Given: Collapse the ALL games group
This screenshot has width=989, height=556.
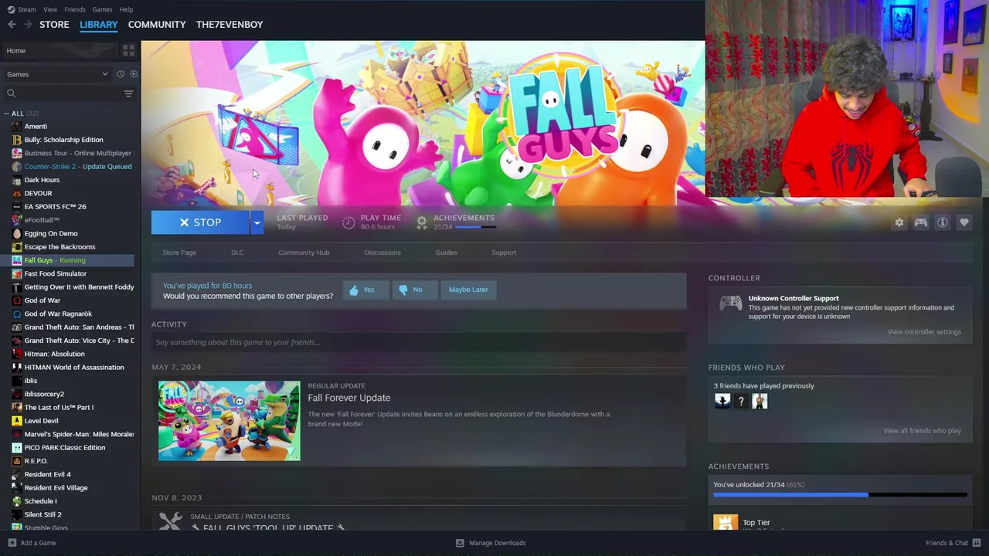Looking at the screenshot, I should coord(6,114).
